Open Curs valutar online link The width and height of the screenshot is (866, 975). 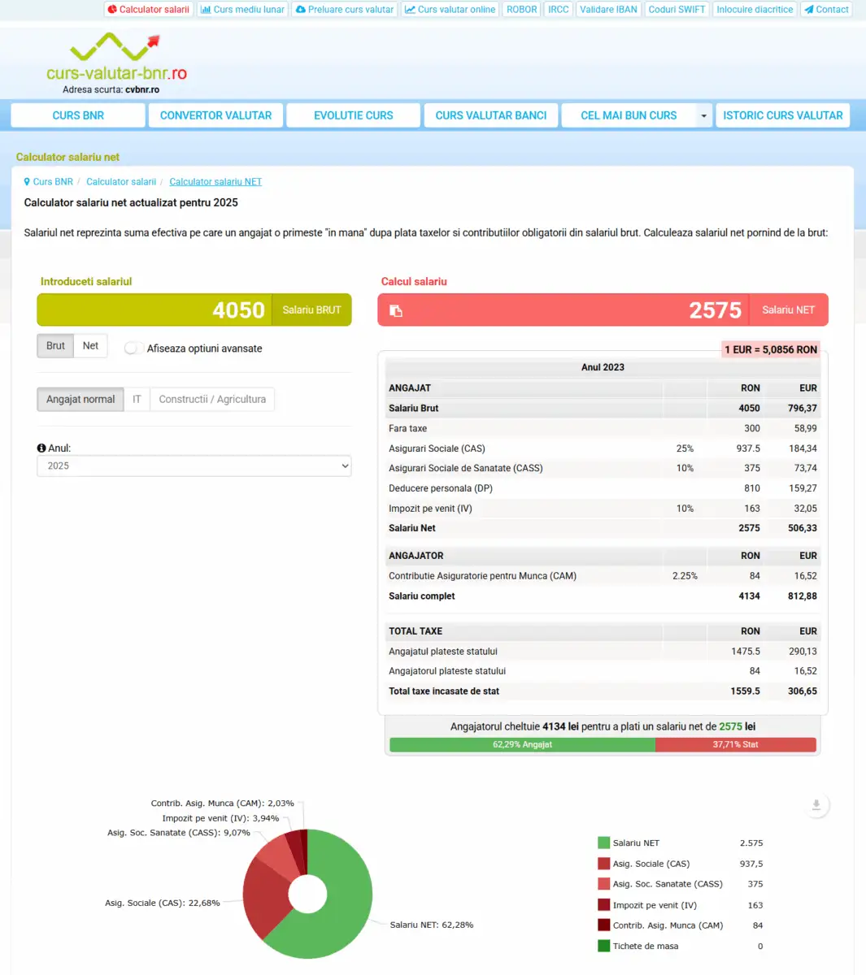pyautogui.click(x=450, y=10)
